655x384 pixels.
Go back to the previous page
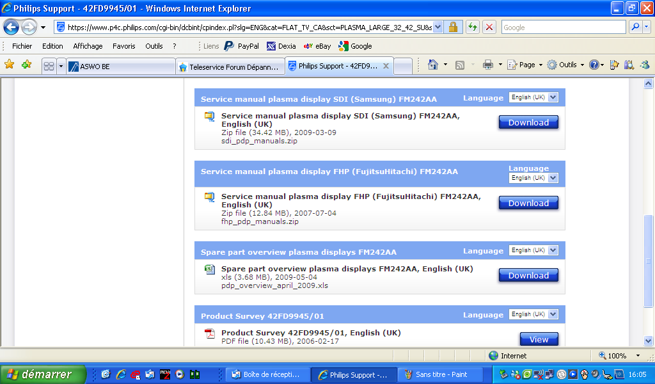tap(12, 28)
